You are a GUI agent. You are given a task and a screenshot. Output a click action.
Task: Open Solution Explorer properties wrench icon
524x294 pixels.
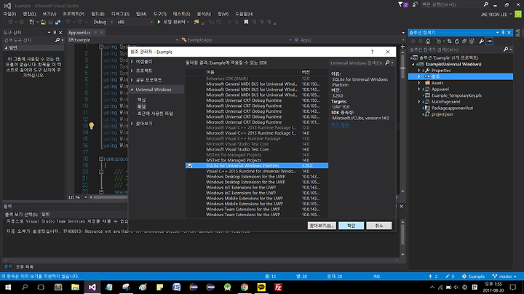[x=481, y=41]
